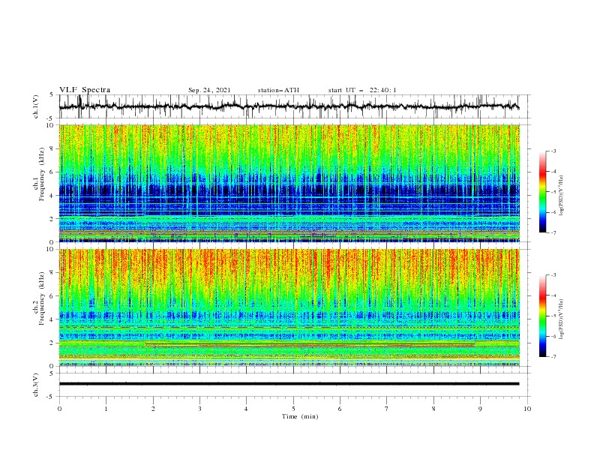Click the ch.1 'Frequency (kHz)' axis label

(x=41, y=175)
